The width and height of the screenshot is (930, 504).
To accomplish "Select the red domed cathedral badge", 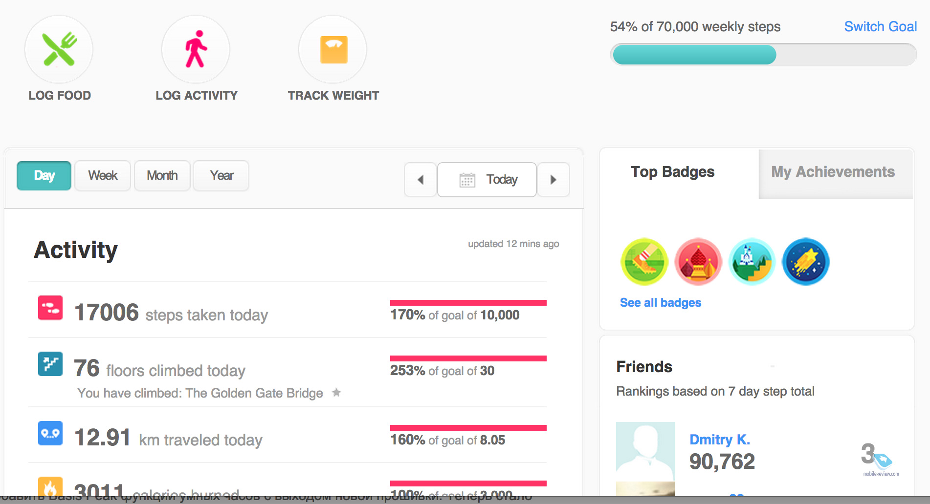I will [x=698, y=262].
